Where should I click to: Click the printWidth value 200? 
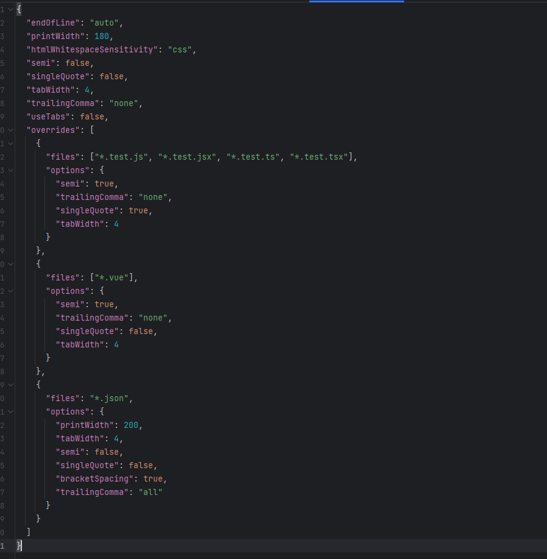click(x=131, y=425)
